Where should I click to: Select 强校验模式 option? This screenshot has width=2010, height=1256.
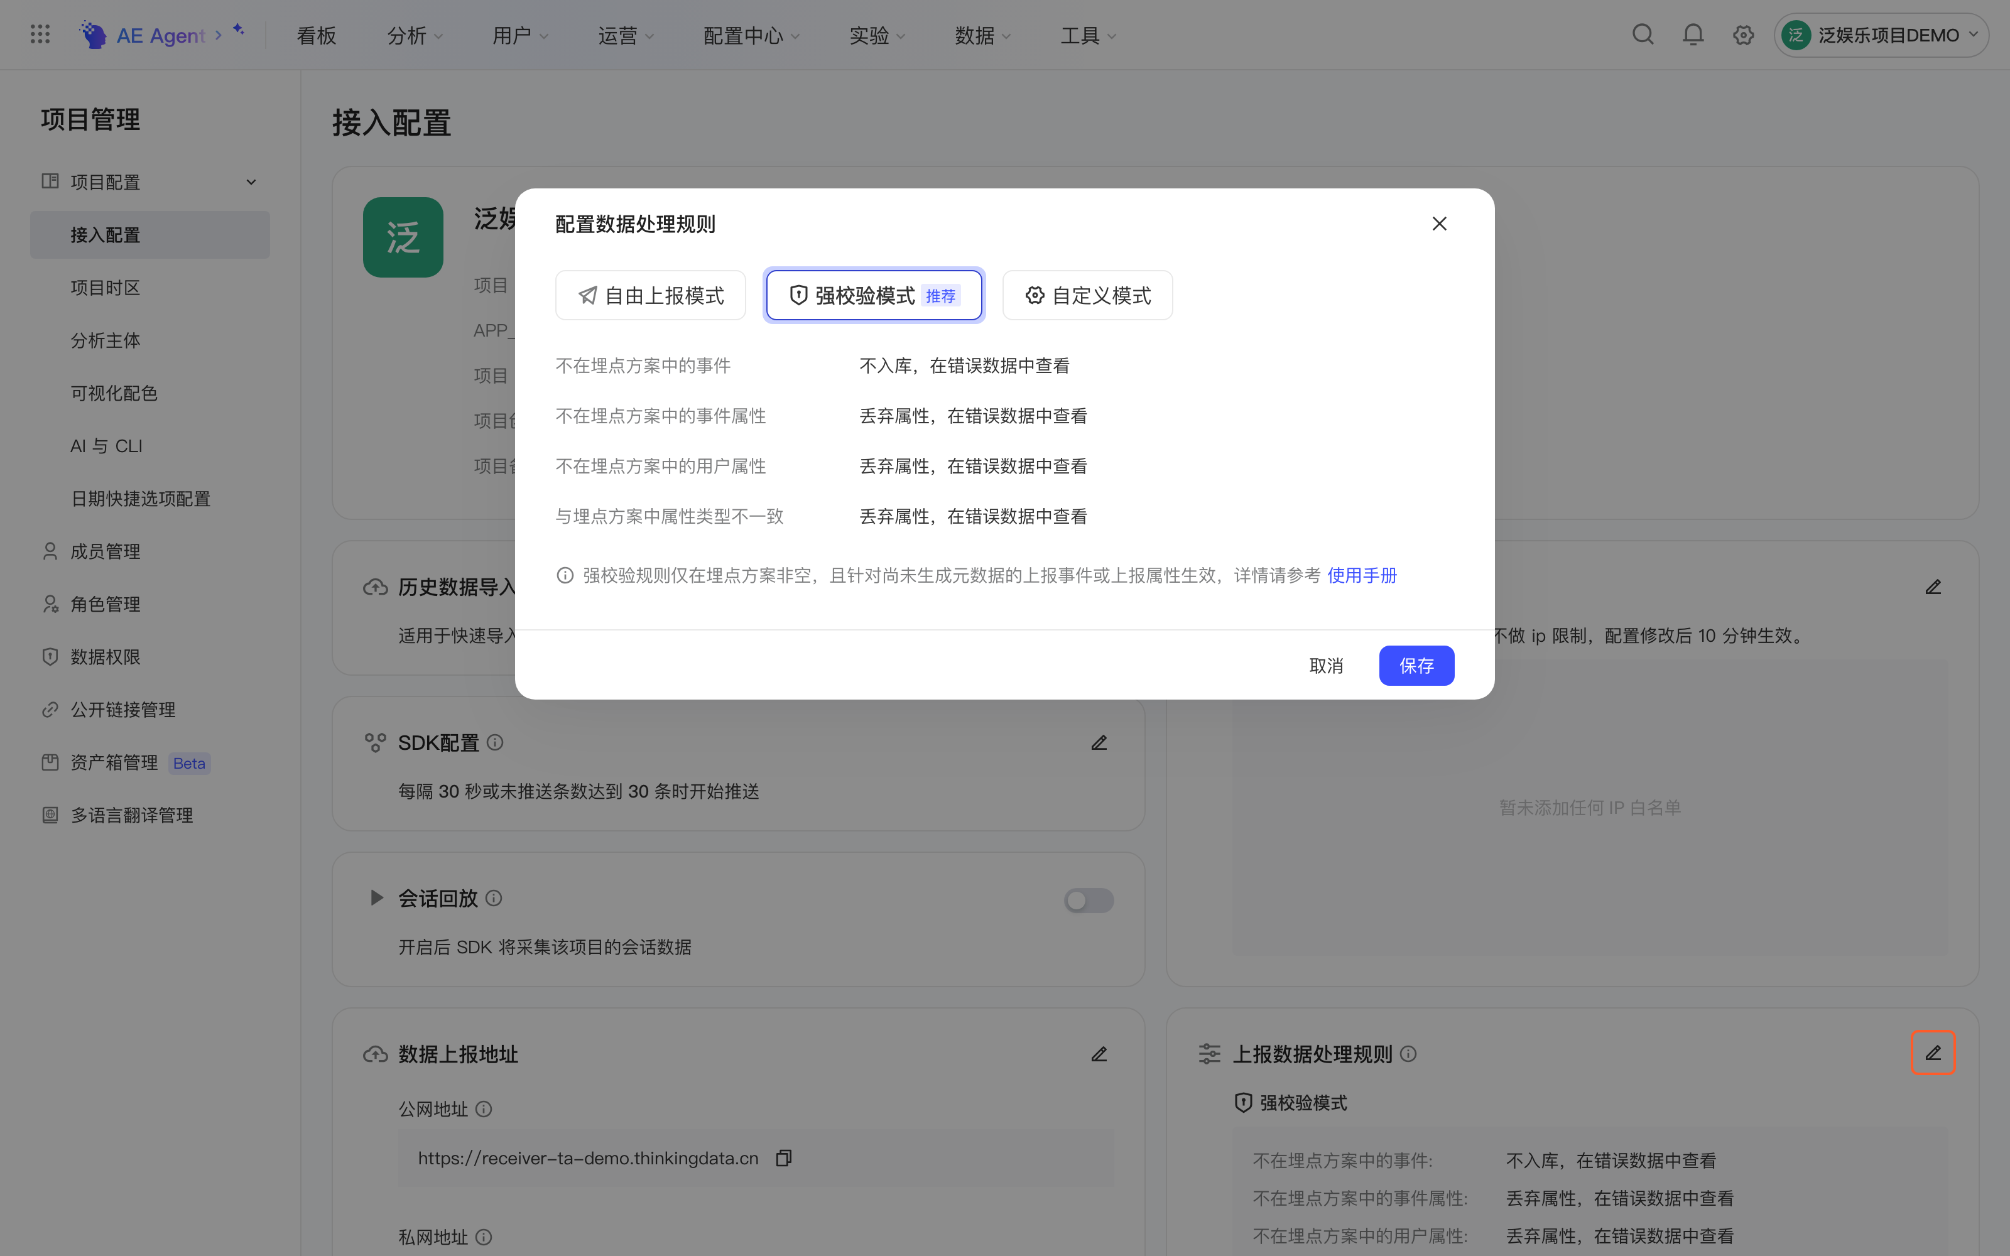tap(874, 295)
